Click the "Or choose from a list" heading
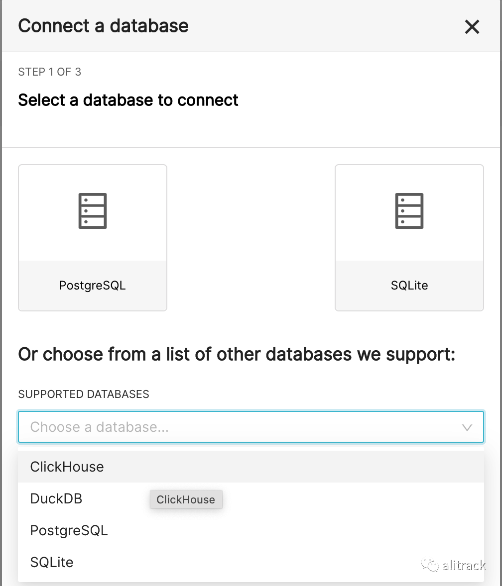This screenshot has height=586, width=502. tap(237, 354)
